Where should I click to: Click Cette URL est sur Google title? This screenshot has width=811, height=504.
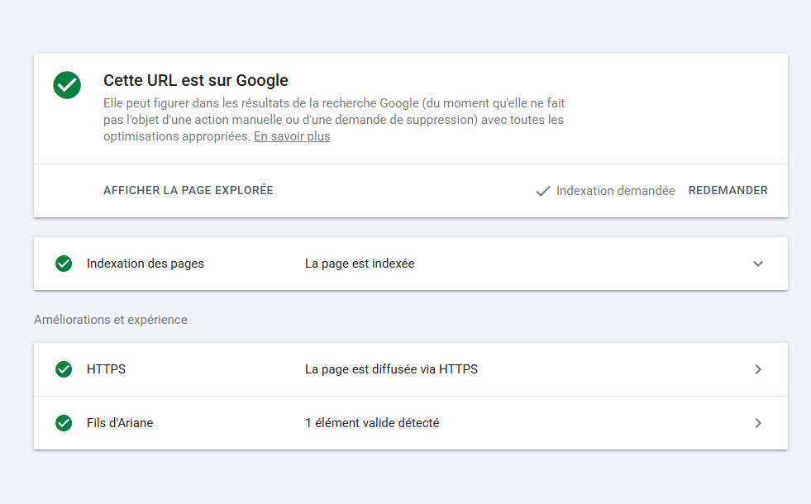tap(195, 80)
